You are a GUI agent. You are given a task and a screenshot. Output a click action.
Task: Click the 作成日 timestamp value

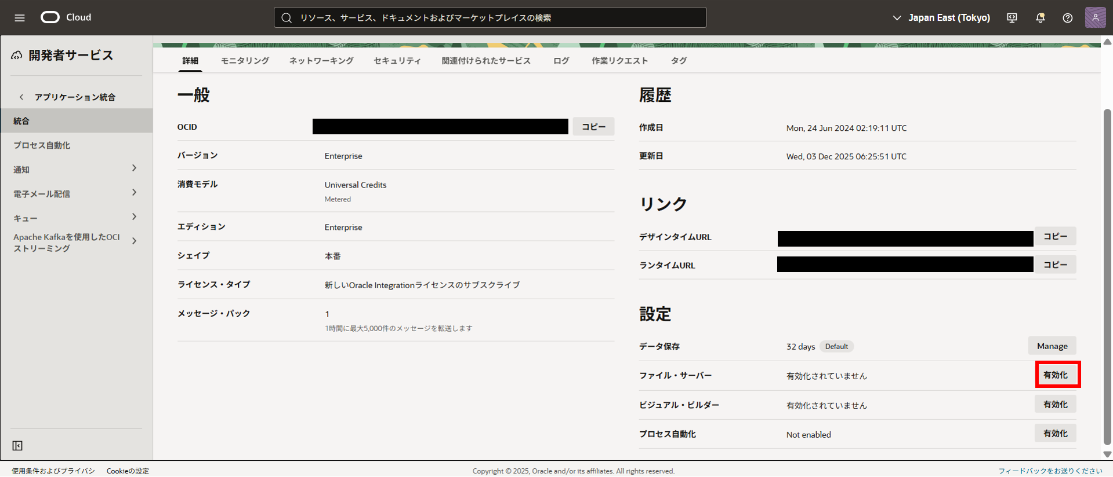click(846, 128)
